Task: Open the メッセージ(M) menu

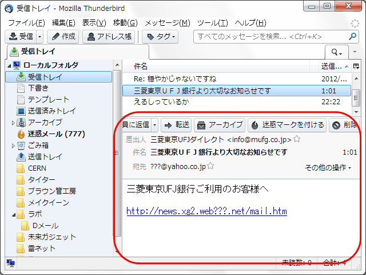Action: [167, 23]
